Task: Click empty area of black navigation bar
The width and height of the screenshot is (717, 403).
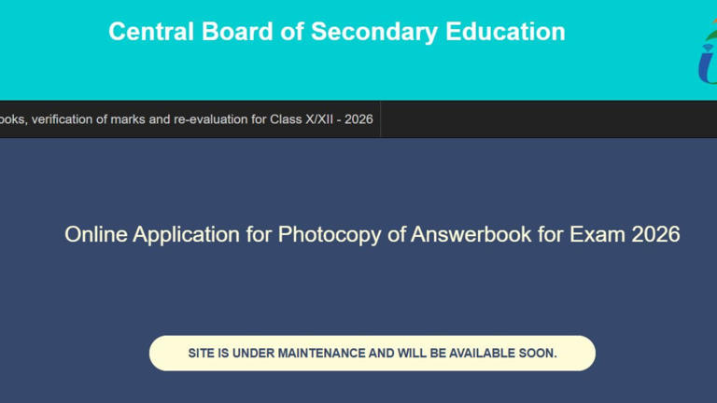Action: point(549,119)
